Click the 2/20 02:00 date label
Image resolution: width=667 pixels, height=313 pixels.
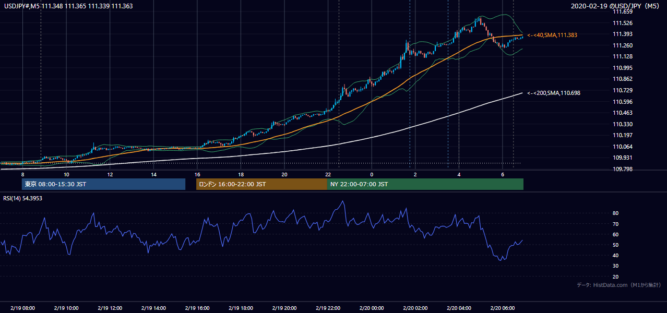click(415, 308)
